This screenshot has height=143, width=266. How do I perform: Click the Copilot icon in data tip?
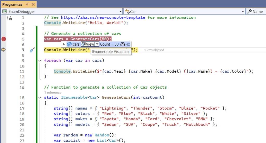coord(123,44)
